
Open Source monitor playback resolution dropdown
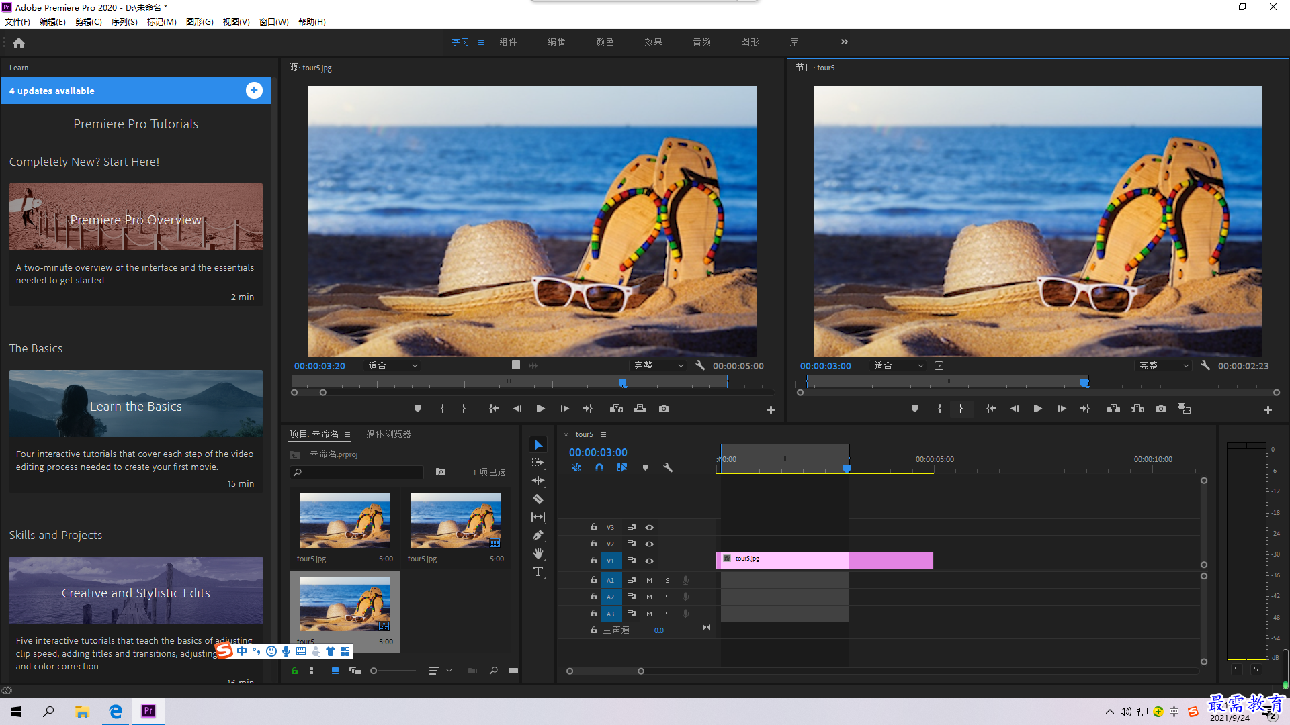tap(658, 366)
